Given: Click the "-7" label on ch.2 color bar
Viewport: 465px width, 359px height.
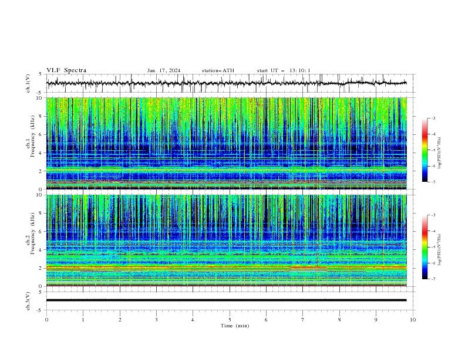Looking at the screenshot, I should point(433,279).
